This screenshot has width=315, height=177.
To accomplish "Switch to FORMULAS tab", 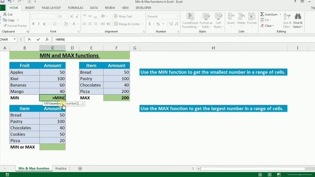I will (75, 8).
